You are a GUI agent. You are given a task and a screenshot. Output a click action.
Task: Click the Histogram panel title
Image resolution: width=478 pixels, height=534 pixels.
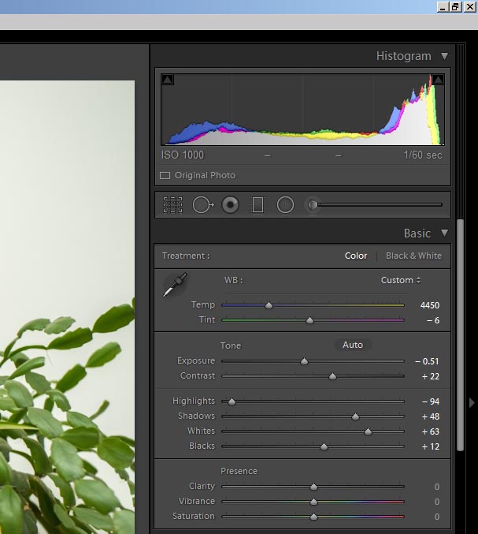(x=403, y=56)
